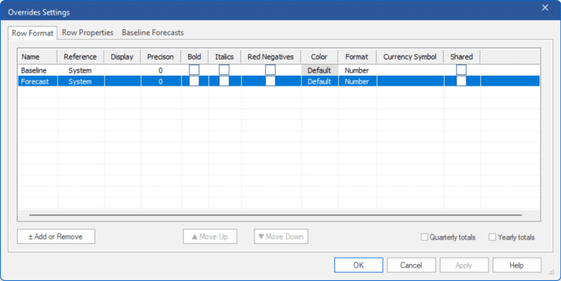Click the Reference column header

[81, 57]
